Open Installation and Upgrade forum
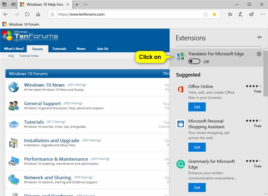268x196 pixels. (51, 140)
